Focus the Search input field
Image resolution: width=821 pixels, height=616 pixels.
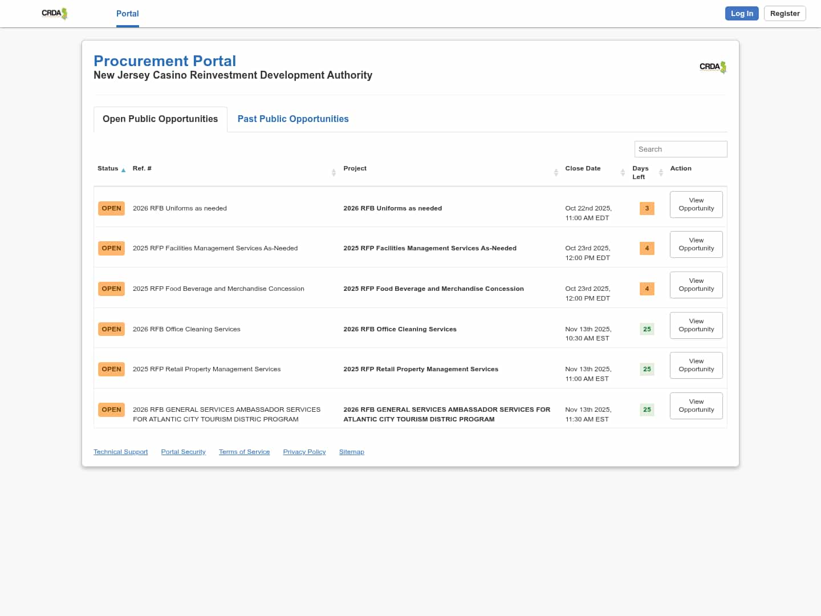(681, 149)
